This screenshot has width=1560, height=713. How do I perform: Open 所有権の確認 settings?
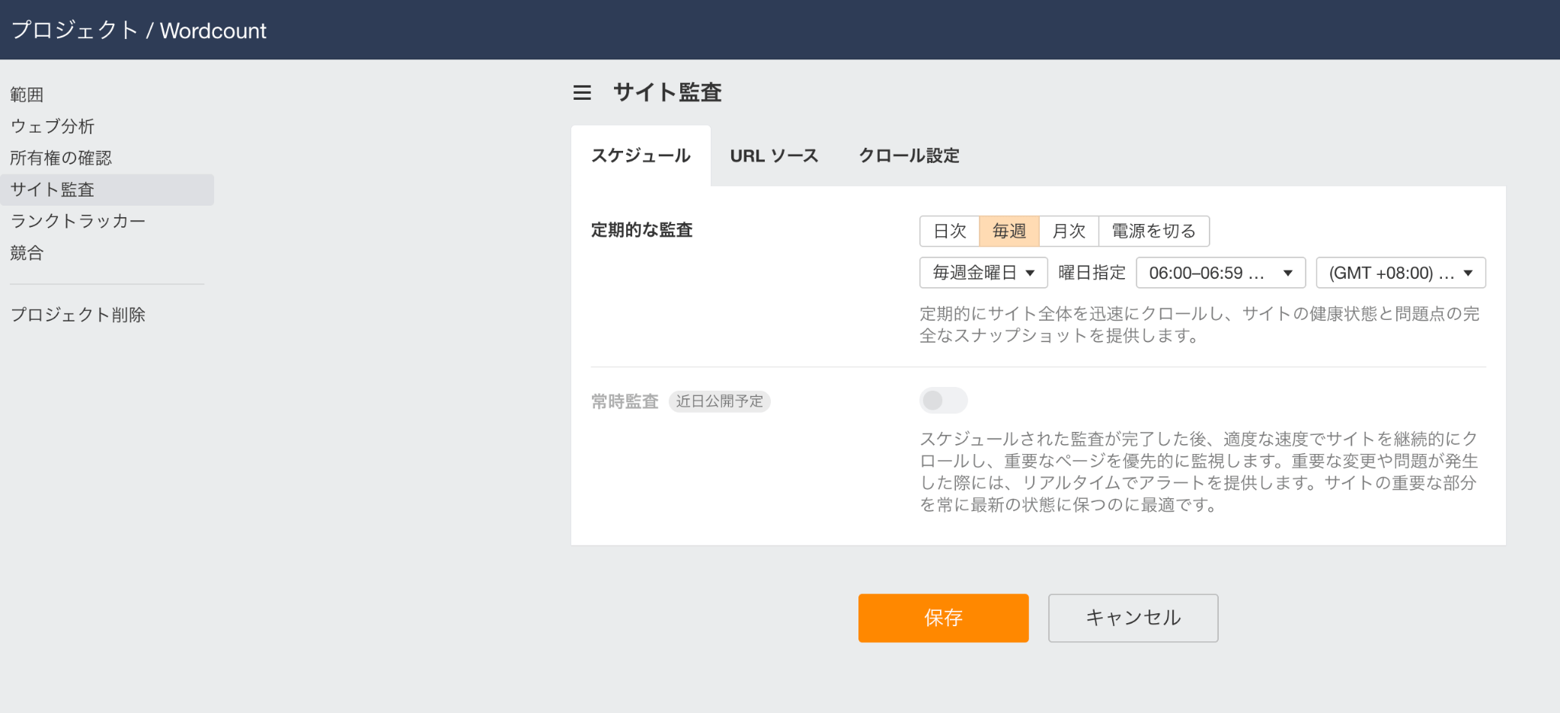(x=62, y=158)
